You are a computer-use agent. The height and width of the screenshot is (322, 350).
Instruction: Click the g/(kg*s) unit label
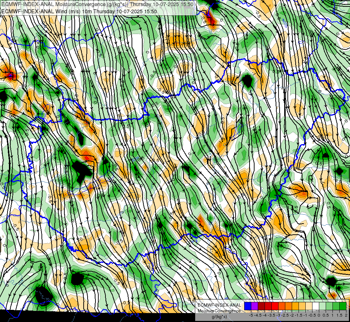tap(219, 317)
